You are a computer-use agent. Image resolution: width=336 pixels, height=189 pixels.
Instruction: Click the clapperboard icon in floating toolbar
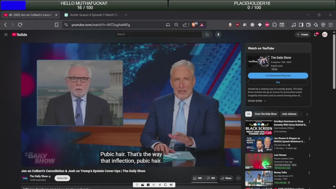pos(143,185)
